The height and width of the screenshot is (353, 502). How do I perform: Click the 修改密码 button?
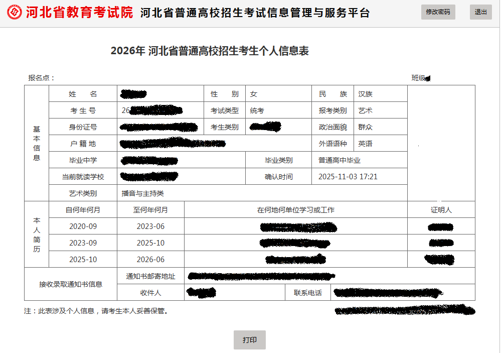coord(438,12)
